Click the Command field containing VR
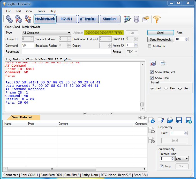Screen dimensions: 196x179 click(28, 45)
